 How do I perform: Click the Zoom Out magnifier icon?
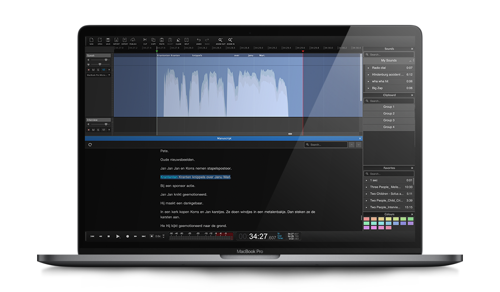coord(221,41)
